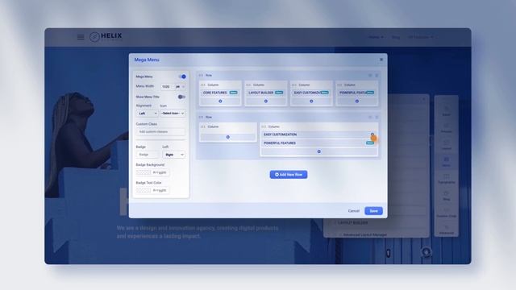Close the background settings panel
The image size is (516, 290).
tap(423, 99)
